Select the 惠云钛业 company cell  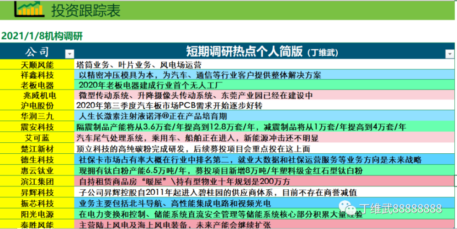[37, 170]
